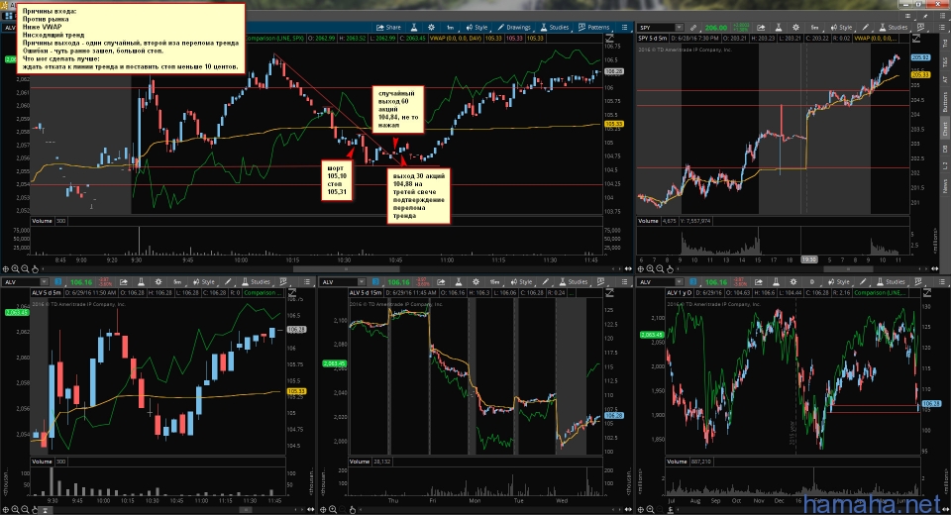The image size is (951, 515).
Task: Switch to News sidebar tab
Action: point(944,185)
